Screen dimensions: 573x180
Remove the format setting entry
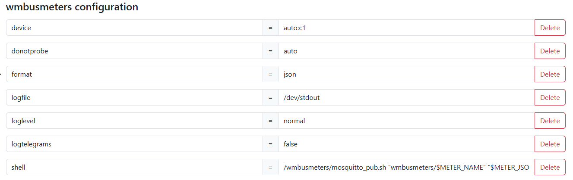(550, 74)
